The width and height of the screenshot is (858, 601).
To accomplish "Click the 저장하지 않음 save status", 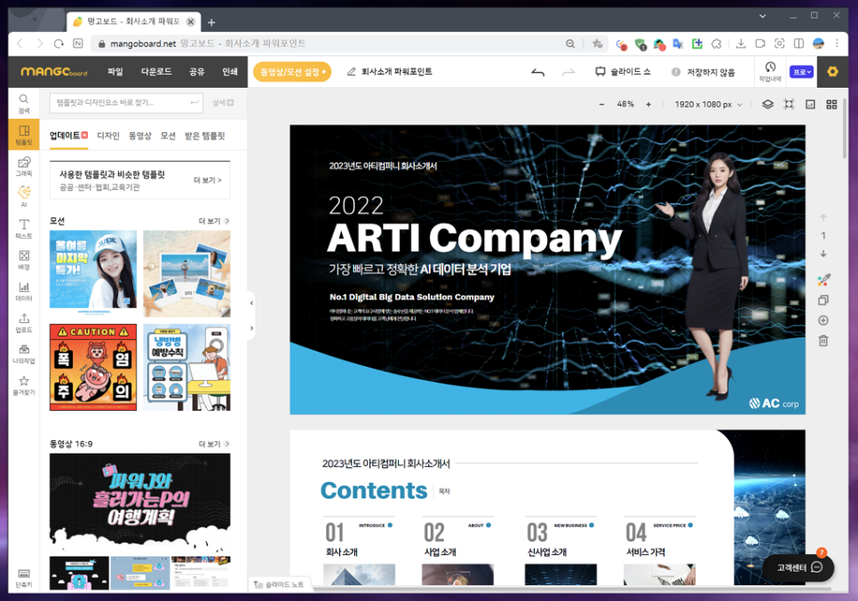I will 703,72.
